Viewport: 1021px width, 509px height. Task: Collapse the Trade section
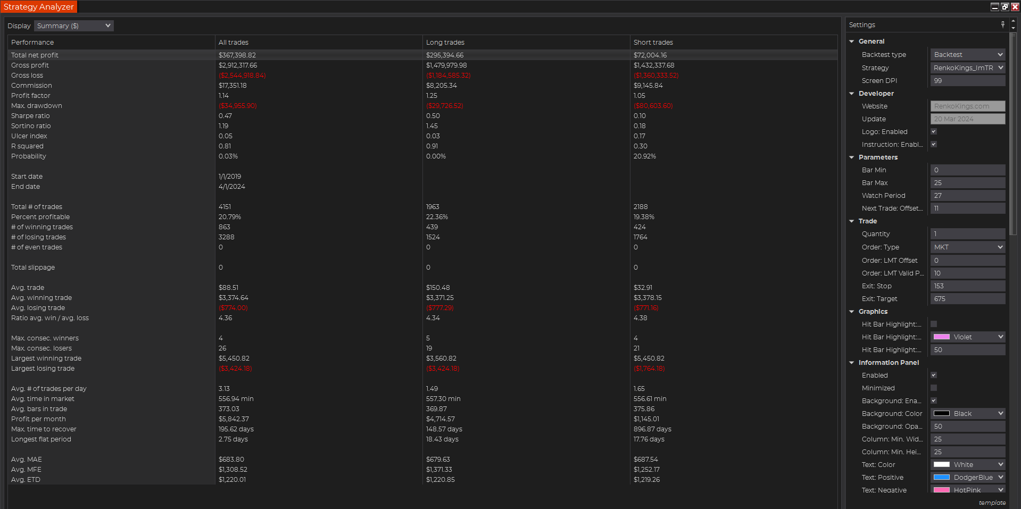coord(852,221)
